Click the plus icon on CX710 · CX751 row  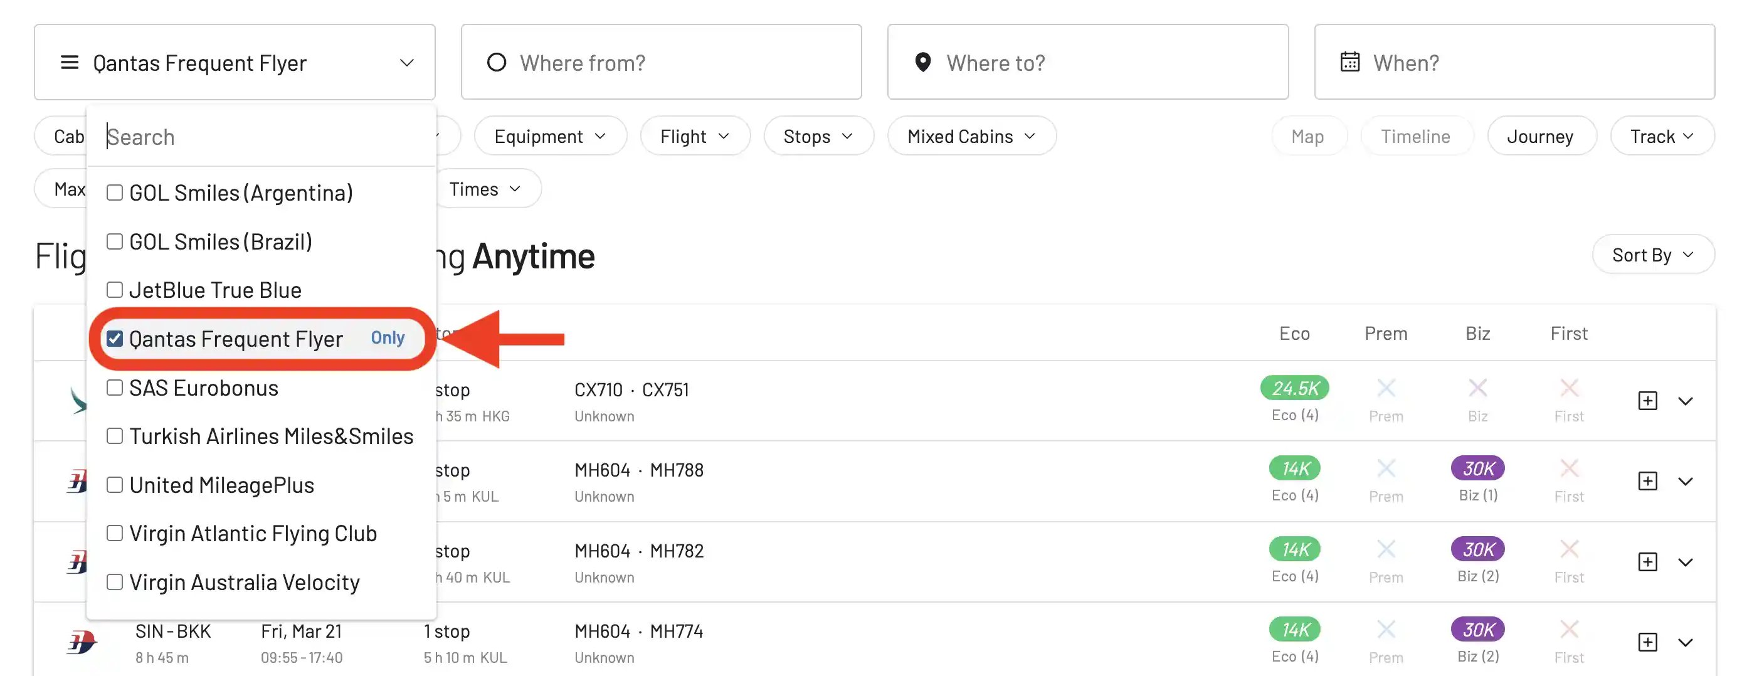coord(1648,401)
